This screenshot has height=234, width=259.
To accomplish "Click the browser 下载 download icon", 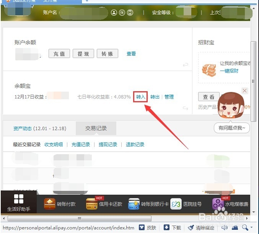I will [x=166, y=228].
